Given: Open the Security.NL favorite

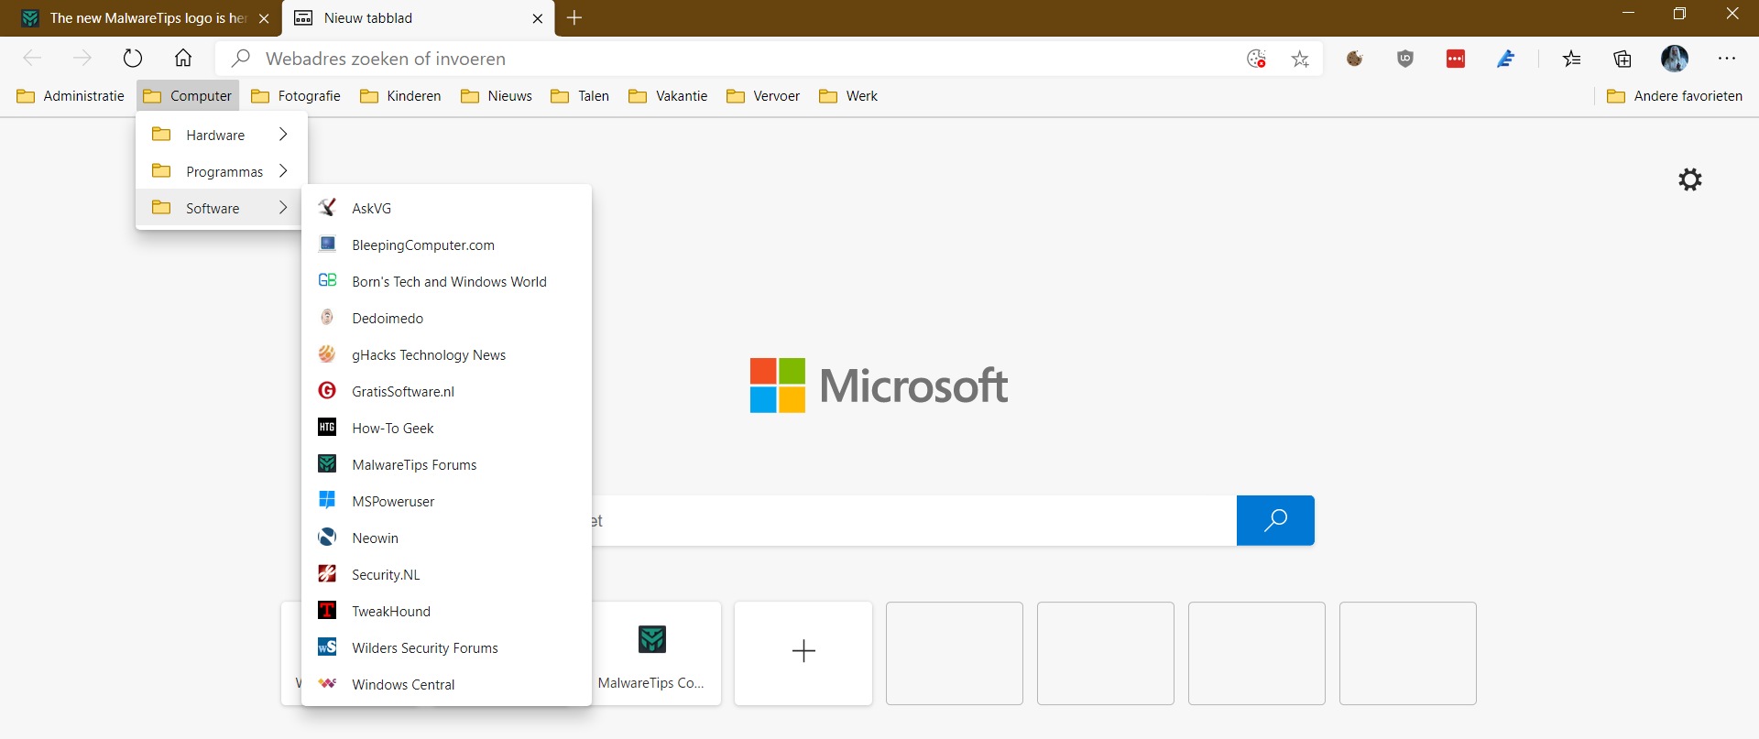Looking at the screenshot, I should pos(446,574).
